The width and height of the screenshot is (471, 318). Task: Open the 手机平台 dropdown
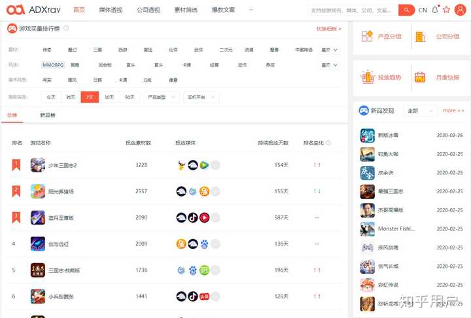[x=201, y=97]
